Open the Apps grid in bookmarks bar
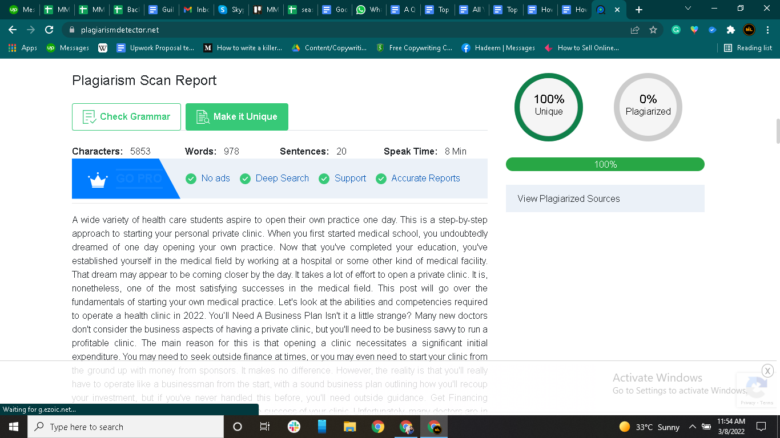This screenshot has height=438, width=780. click(23, 48)
